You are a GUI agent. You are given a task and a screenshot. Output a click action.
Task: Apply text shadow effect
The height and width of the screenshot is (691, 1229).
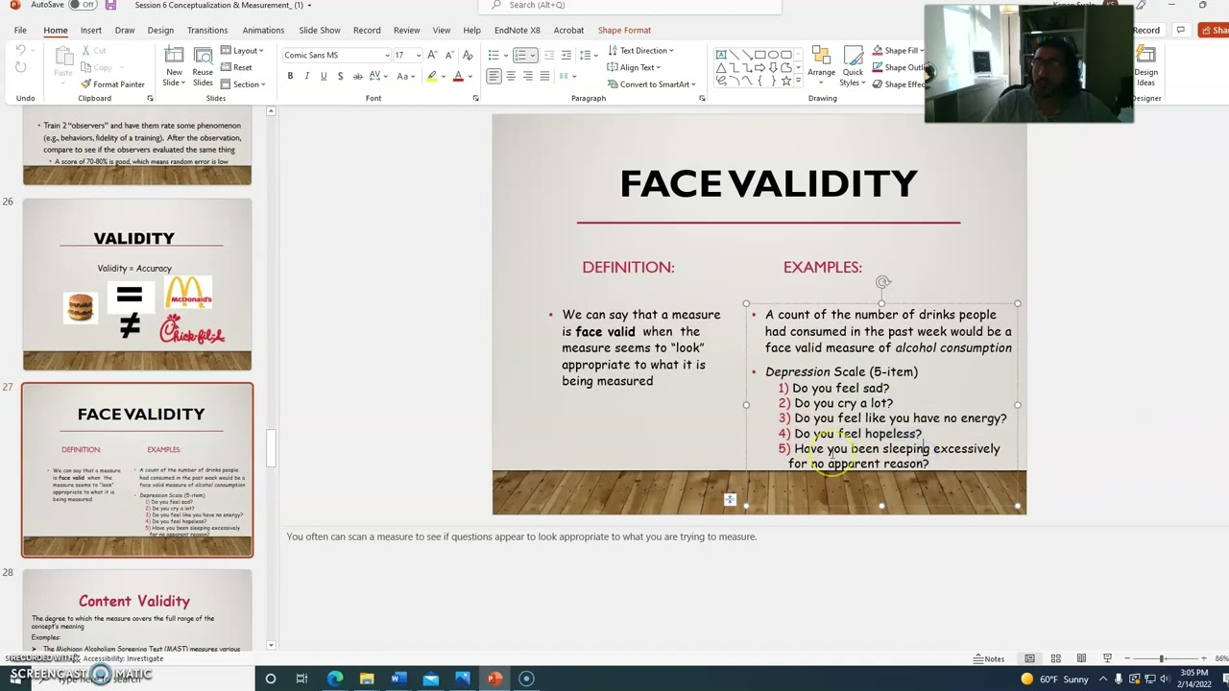point(340,76)
